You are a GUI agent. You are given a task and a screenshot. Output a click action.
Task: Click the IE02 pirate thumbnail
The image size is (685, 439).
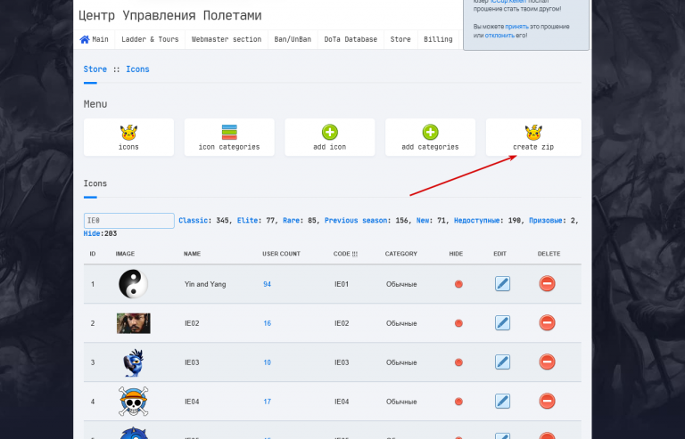tap(133, 323)
